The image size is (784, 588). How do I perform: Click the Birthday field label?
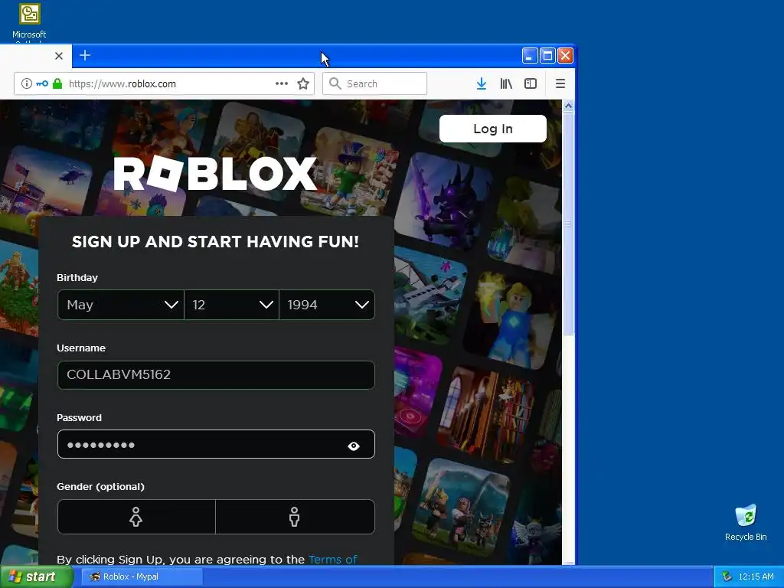click(x=77, y=277)
